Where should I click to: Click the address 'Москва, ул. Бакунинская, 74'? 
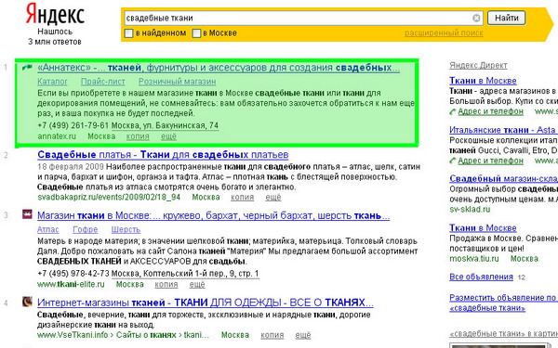point(165,125)
